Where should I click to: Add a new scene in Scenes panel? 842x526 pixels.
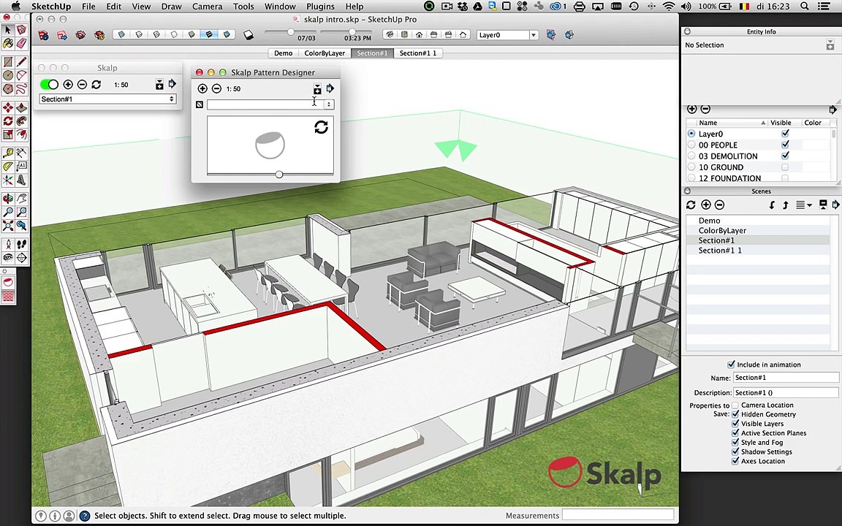705,205
